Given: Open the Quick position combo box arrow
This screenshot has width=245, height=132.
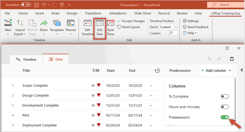Looking at the screenshot, I should tap(176, 27).
